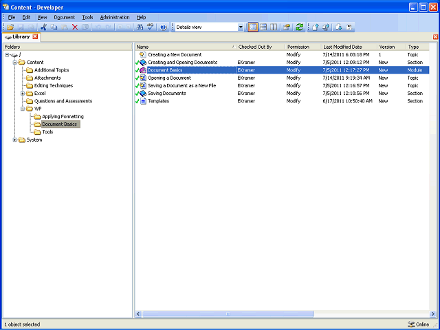Select the vertical split layout icon
Image resolution: width=440 pixels, height=330 pixels.
point(274,27)
